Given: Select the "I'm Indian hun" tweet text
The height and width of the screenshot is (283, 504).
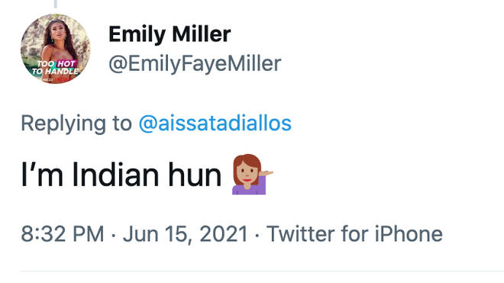Looking at the screenshot, I should coord(121,175).
